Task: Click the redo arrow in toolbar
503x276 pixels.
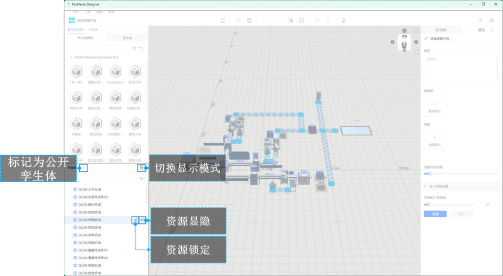Action: point(276,21)
